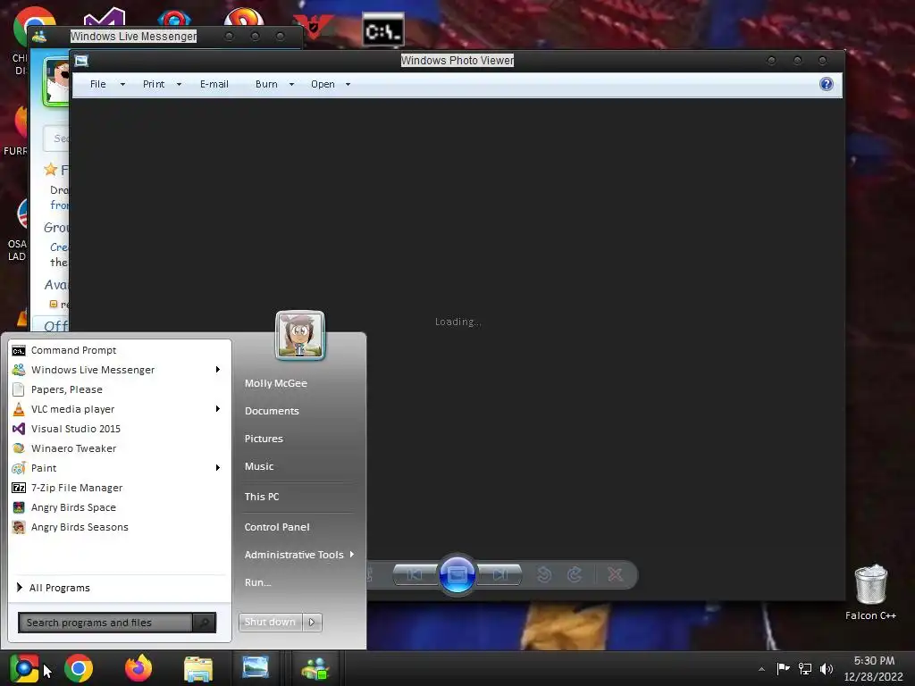
Task: Open Molly McGee user folder
Action: click(276, 383)
